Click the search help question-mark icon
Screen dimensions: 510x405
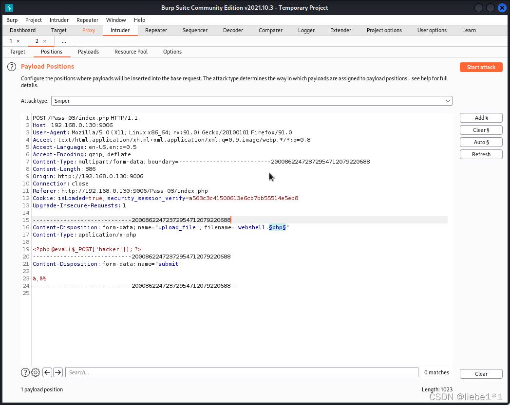point(25,372)
